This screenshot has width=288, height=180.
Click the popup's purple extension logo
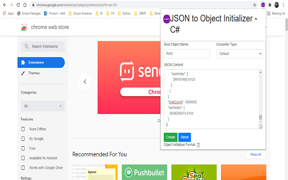166,19
